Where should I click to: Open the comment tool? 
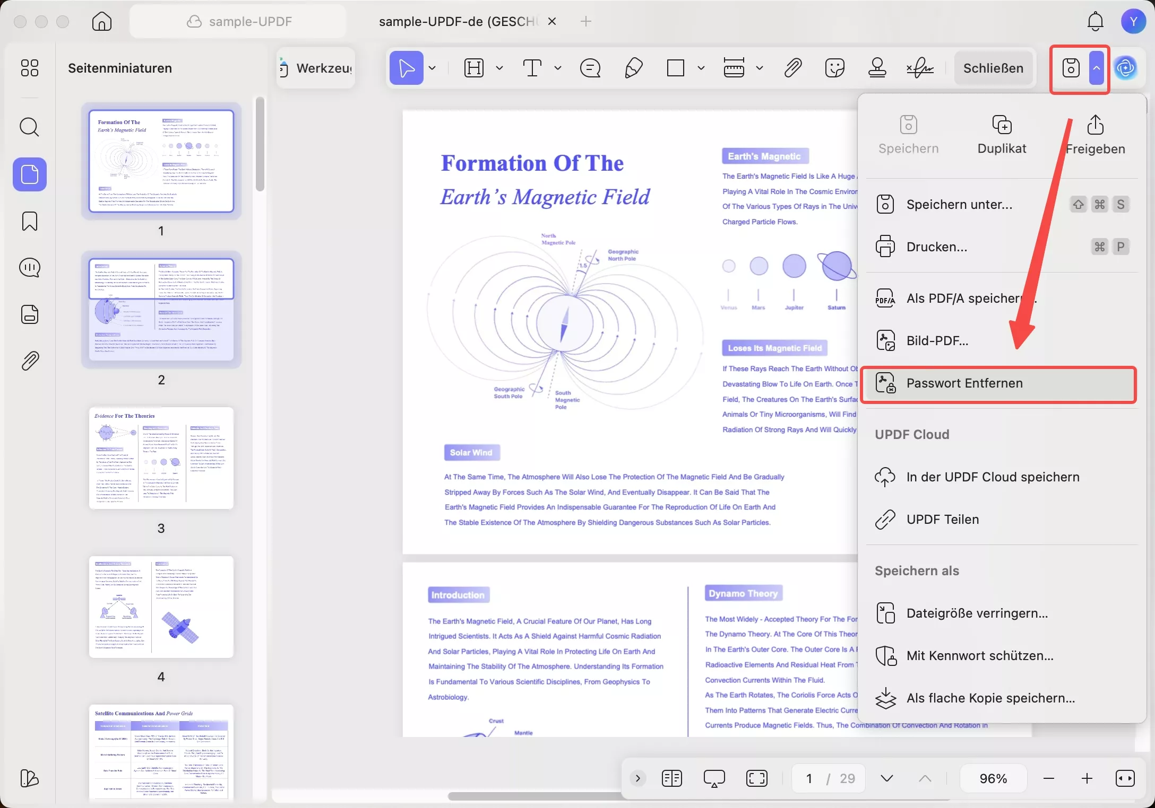coord(590,68)
